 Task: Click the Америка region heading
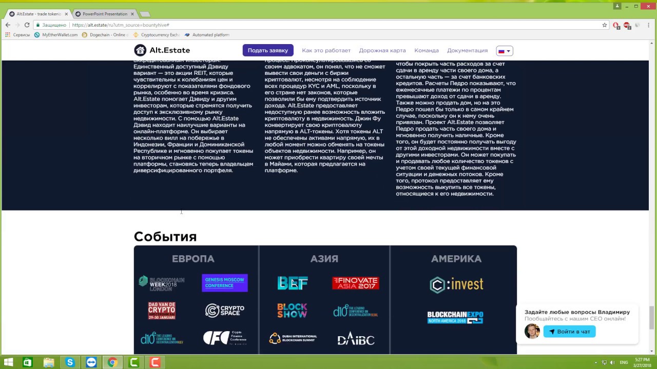point(456,259)
